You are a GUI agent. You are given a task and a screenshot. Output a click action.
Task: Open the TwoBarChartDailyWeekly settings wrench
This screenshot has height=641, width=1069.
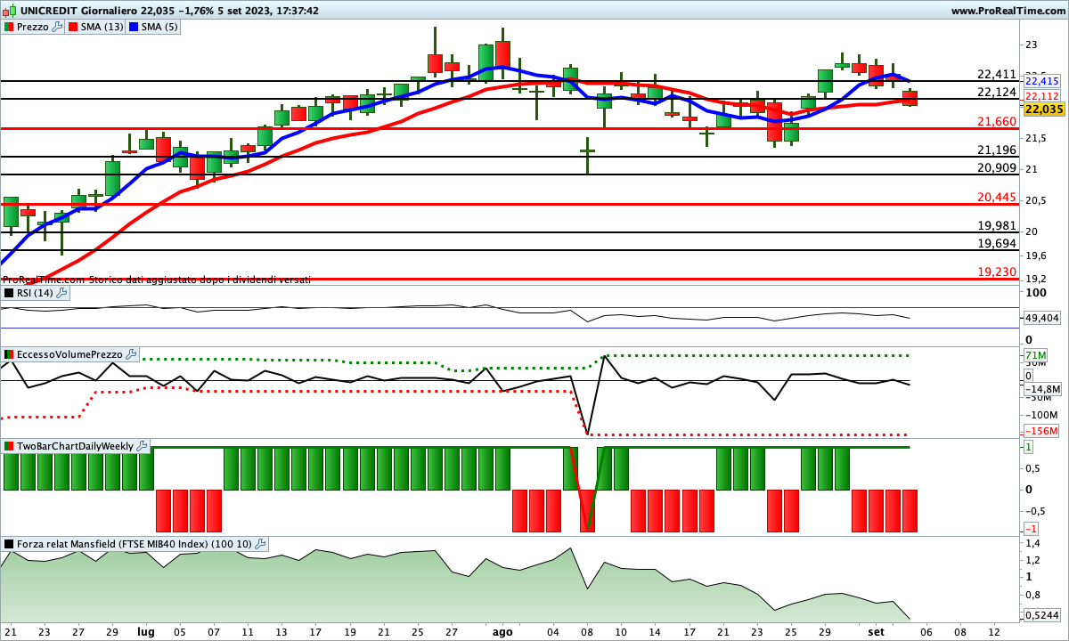coord(143,445)
